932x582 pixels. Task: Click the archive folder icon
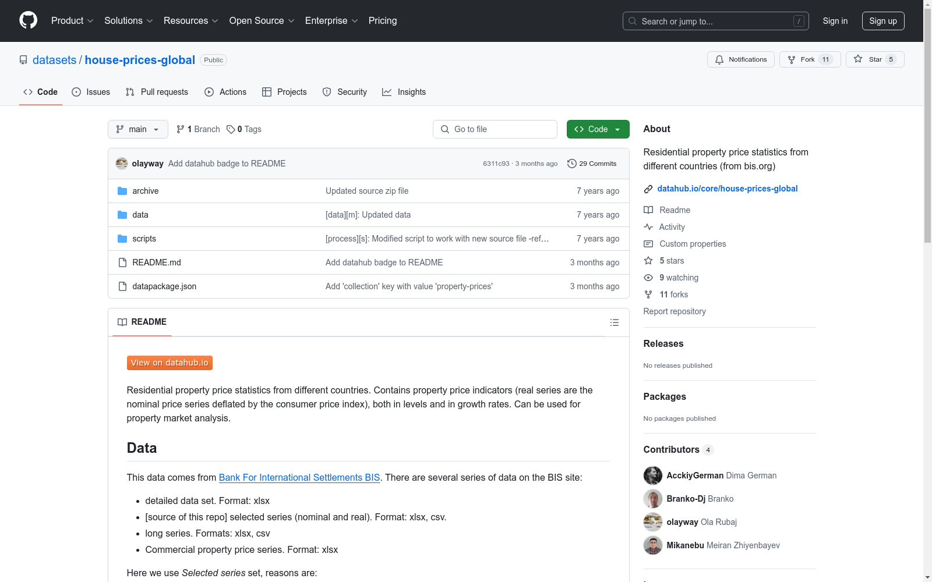pos(122,191)
